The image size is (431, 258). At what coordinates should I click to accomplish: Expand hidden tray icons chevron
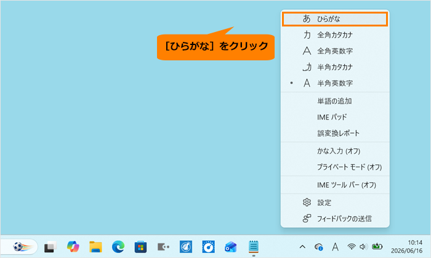[x=302, y=247]
